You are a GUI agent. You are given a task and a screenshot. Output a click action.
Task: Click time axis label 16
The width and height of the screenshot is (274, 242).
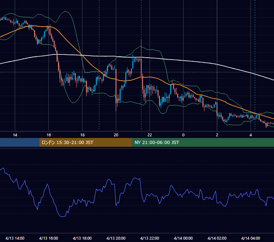coord(49,135)
